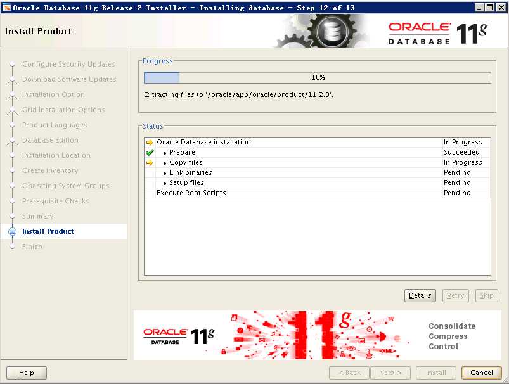Select the Oracle Database installation row
The image size is (509, 384).
coord(318,142)
